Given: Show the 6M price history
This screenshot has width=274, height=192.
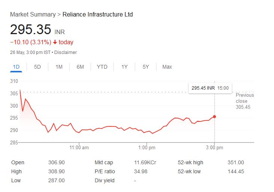Looking at the screenshot, I should point(80,67).
